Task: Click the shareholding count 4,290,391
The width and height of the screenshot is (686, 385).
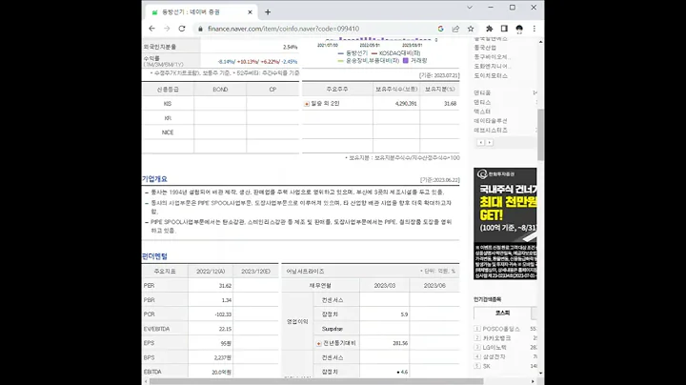Action: [x=406, y=104]
